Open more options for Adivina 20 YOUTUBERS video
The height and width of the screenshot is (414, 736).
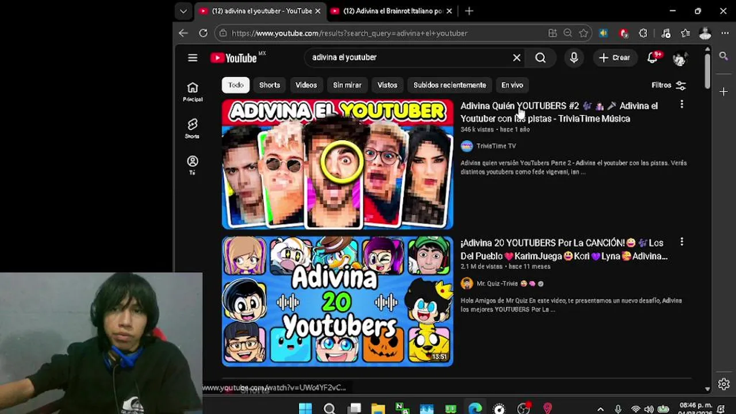tap(681, 242)
